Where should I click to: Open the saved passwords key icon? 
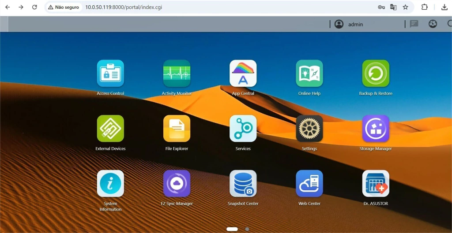coord(381,7)
